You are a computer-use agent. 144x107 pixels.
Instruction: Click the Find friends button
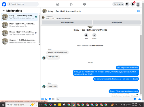118,4
